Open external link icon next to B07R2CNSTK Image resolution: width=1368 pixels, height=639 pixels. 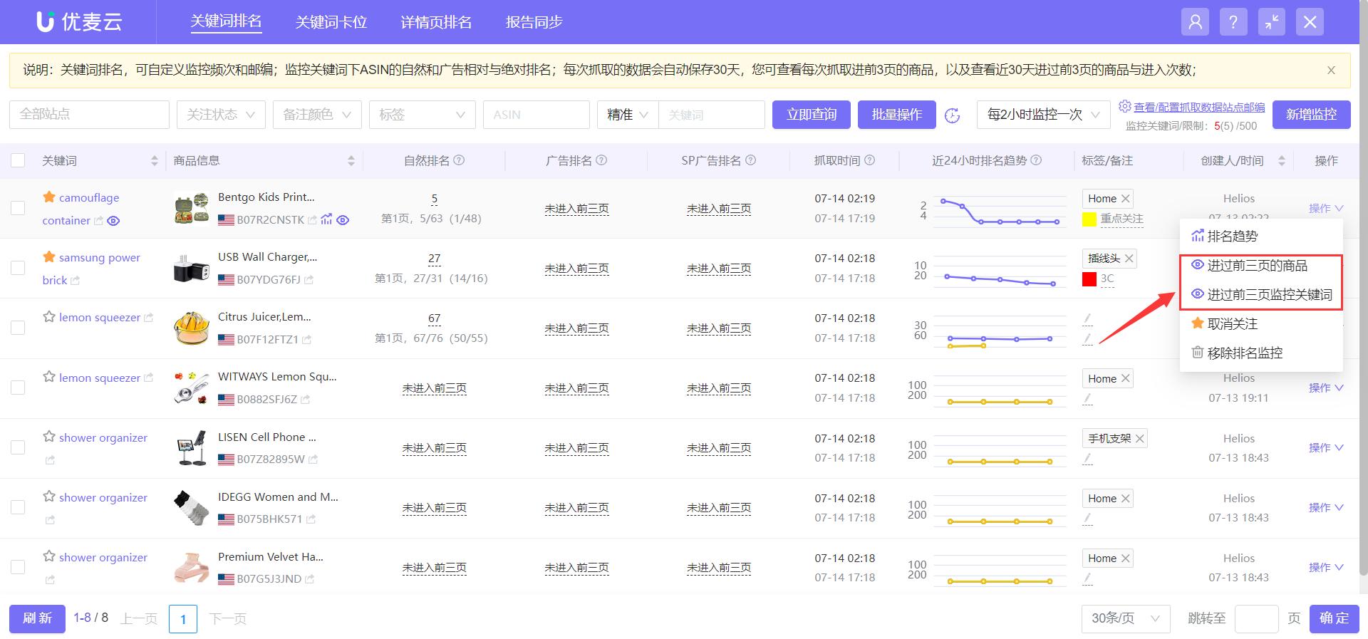312,220
